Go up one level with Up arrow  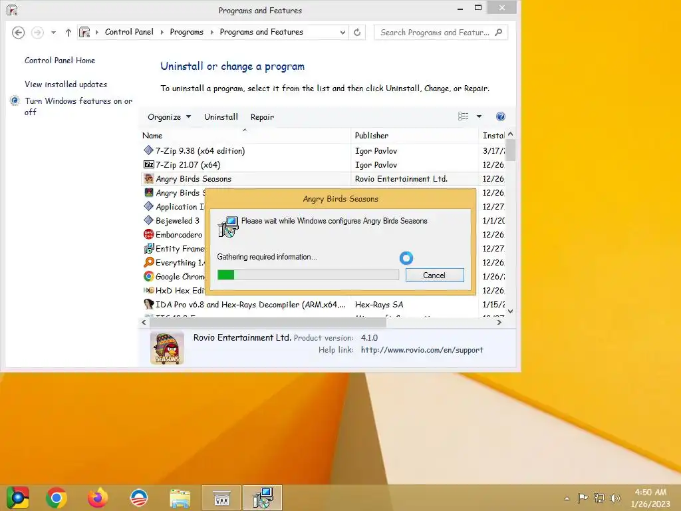click(68, 33)
